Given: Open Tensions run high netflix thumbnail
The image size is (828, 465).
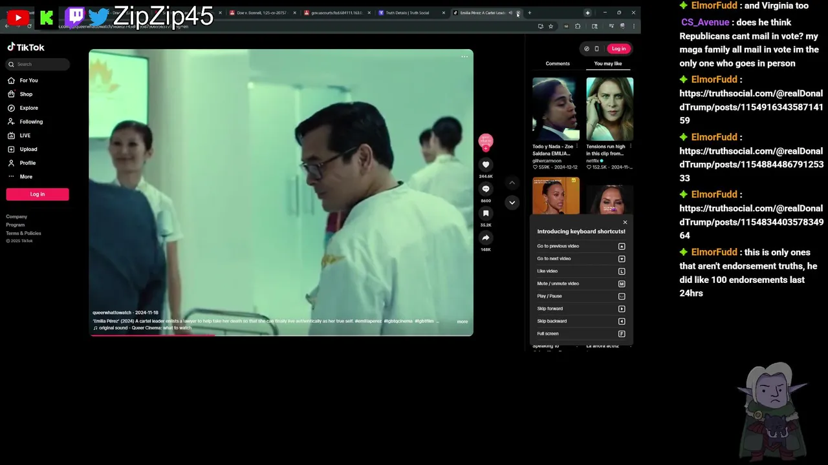Looking at the screenshot, I should [609, 108].
